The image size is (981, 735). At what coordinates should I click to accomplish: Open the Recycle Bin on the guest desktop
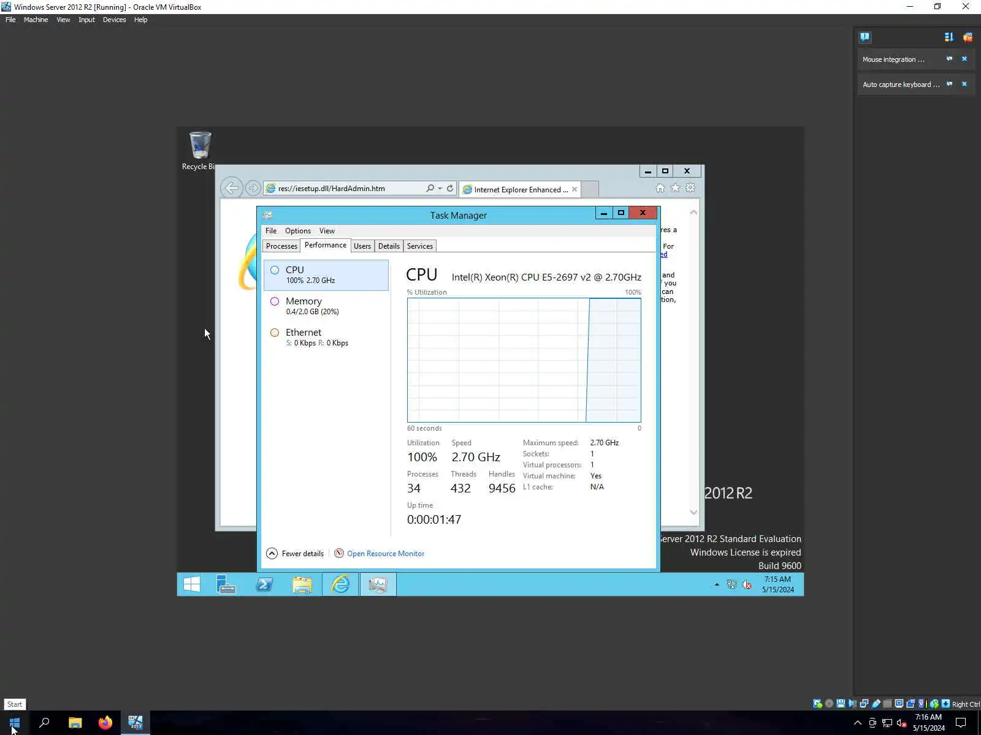(x=200, y=151)
